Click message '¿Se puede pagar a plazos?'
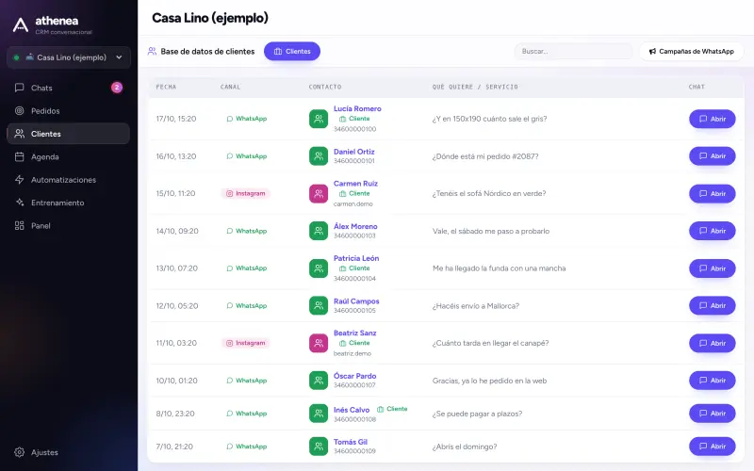This screenshot has width=754, height=471. point(477,414)
